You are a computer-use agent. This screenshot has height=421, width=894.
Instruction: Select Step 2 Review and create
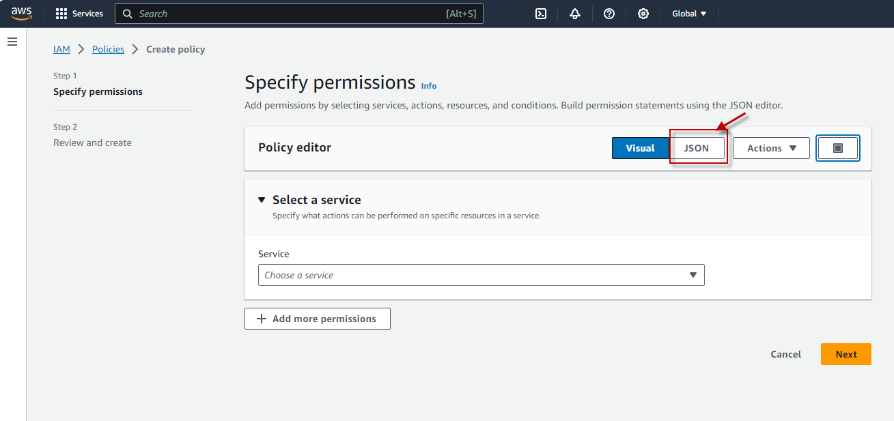[x=92, y=143]
